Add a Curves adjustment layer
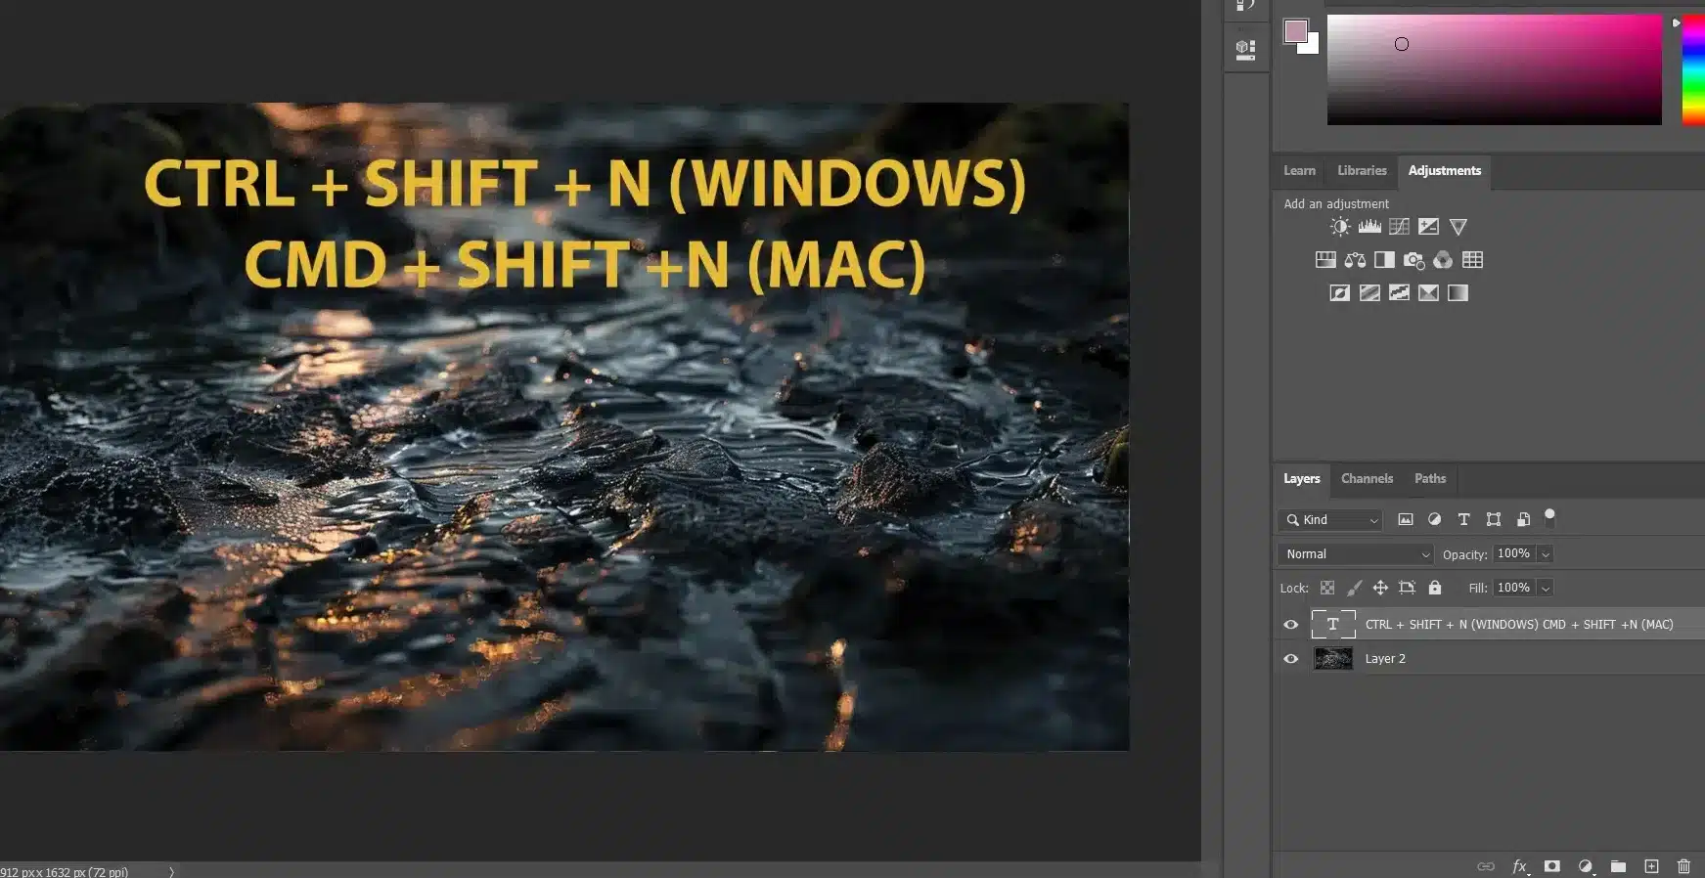This screenshot has width=1705, height=878. [1399, 227]
